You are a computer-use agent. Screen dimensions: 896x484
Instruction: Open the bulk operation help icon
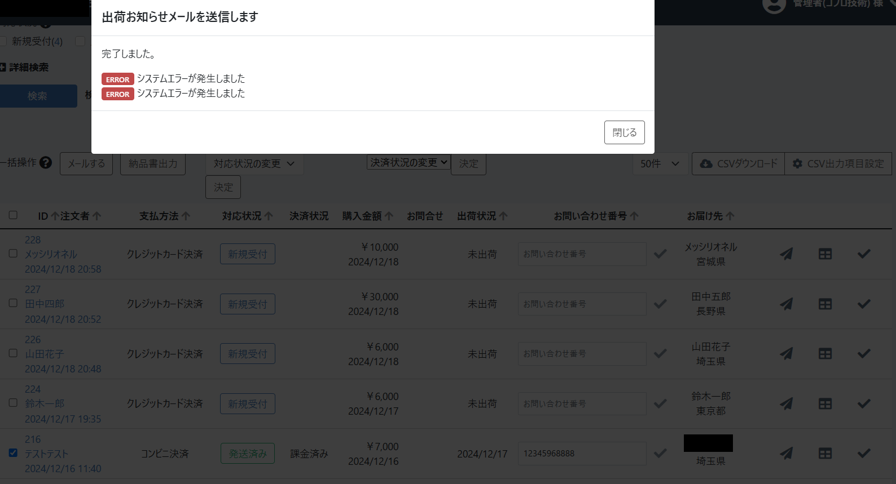click(46, 163)
